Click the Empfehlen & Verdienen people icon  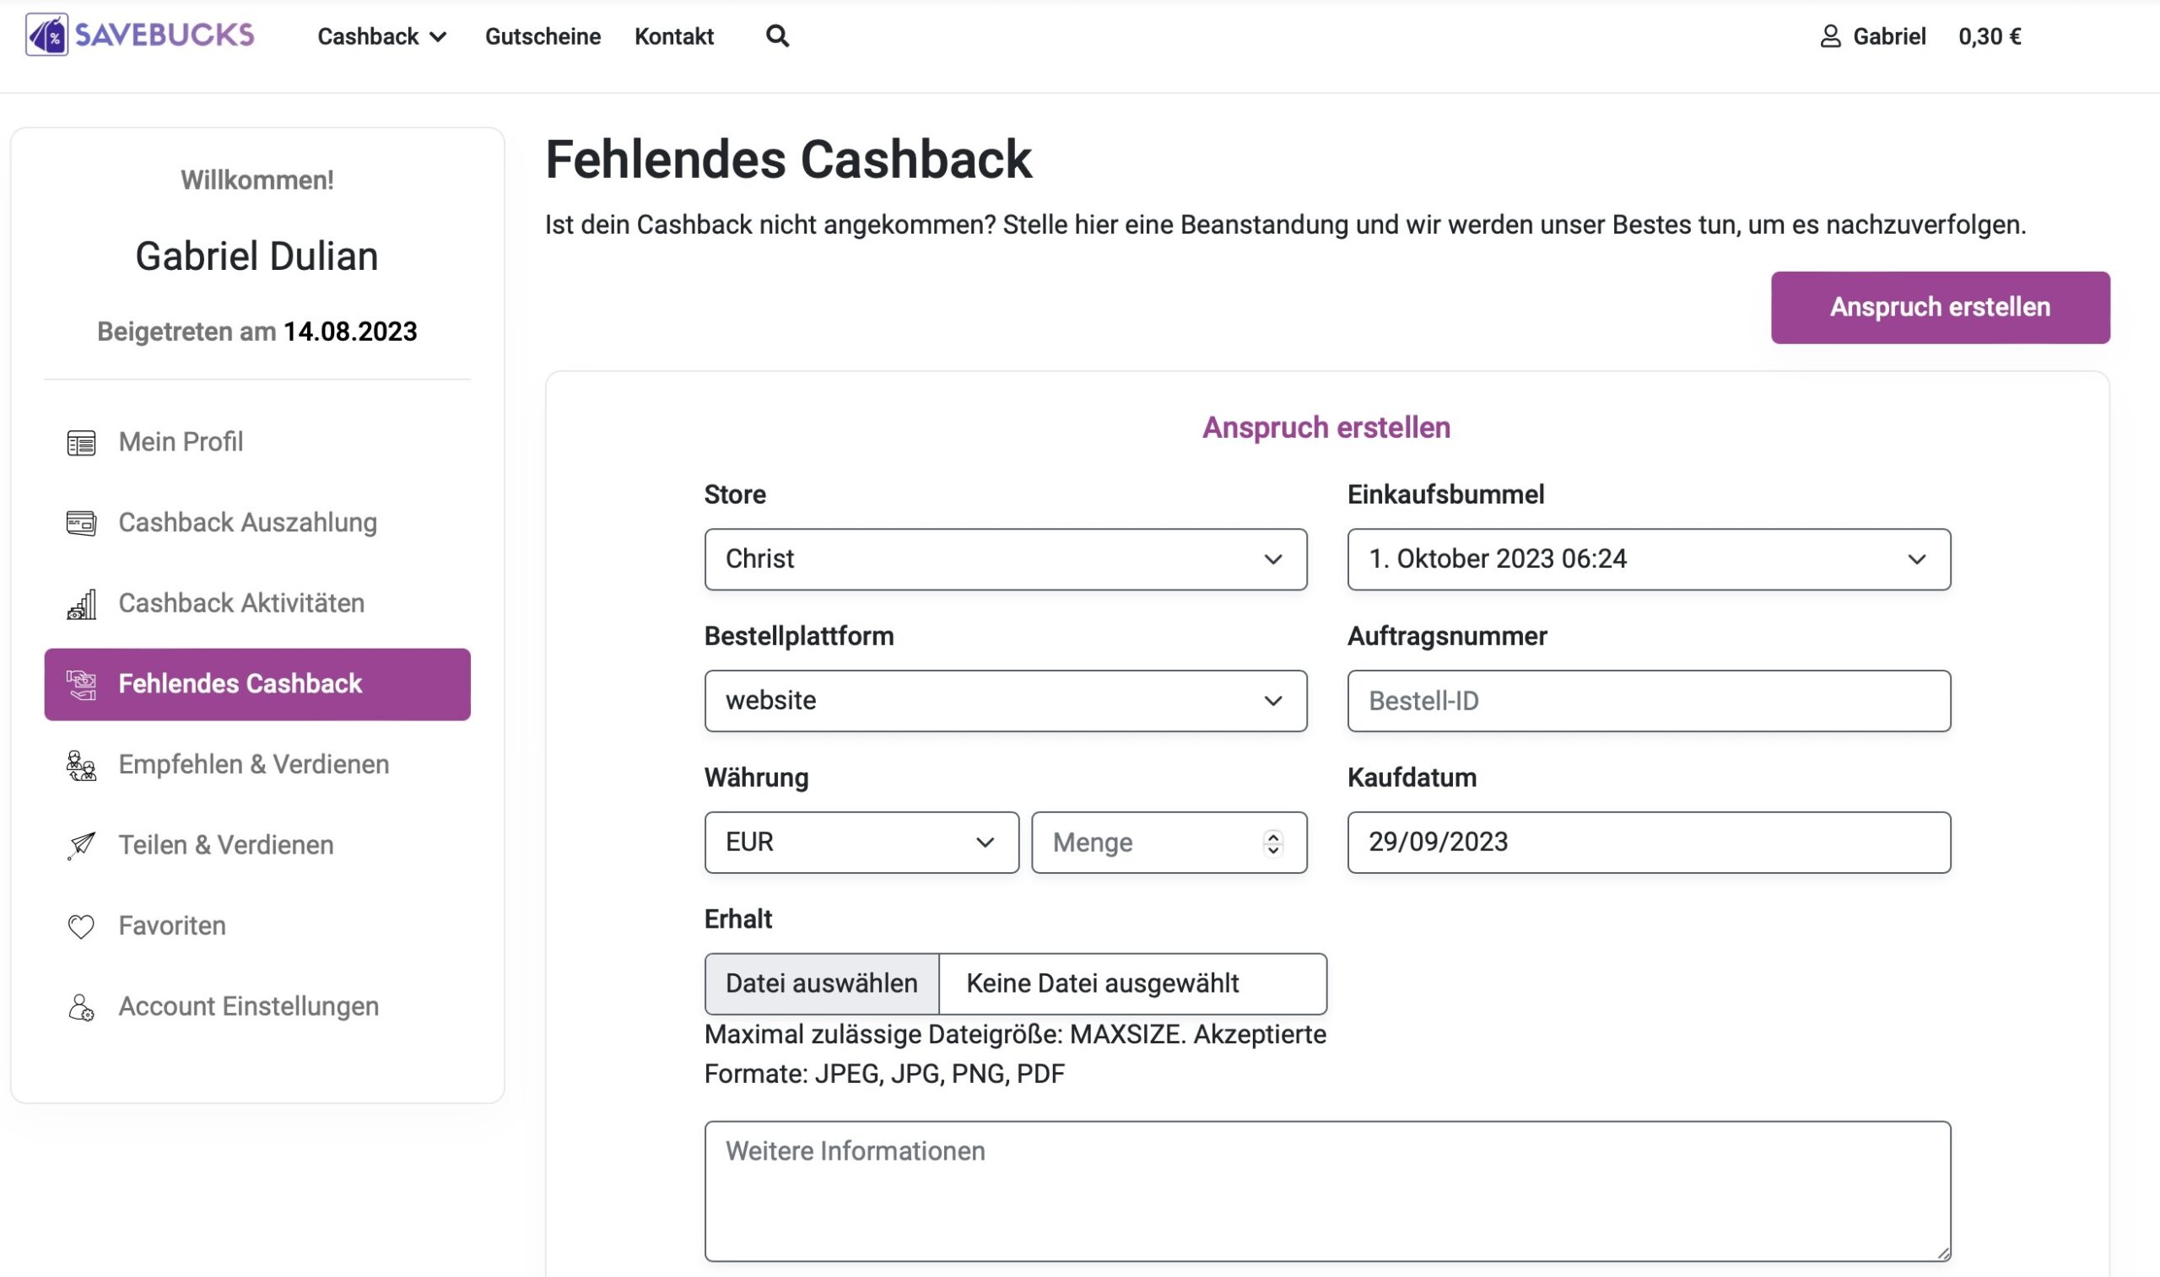click(82, 765)
